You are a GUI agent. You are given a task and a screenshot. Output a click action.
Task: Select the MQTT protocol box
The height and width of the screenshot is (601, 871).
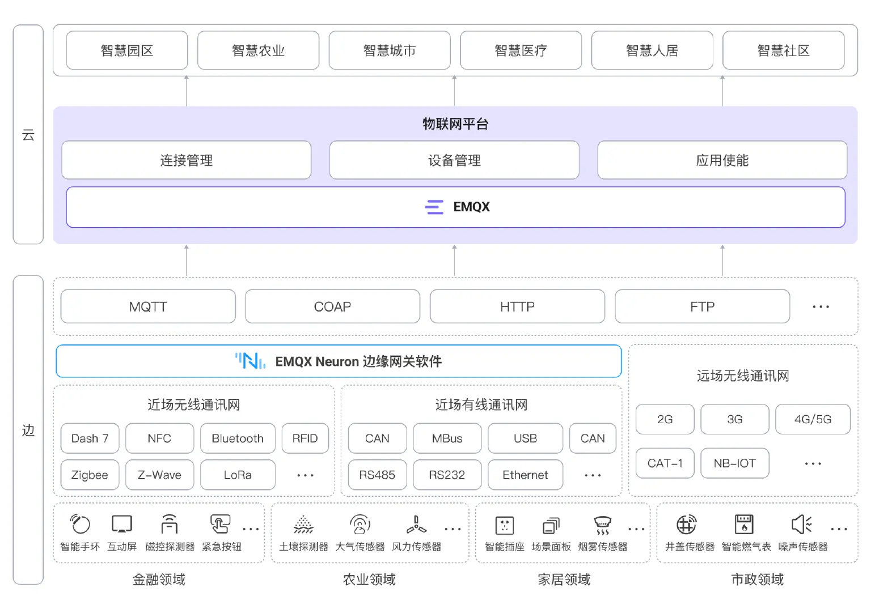148,306
